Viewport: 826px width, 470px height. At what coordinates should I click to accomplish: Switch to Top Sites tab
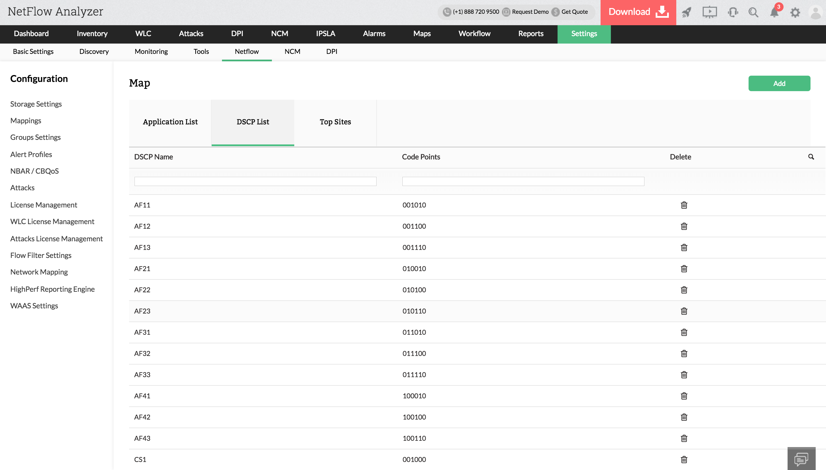pyautogui.click(x=335, y=122)
